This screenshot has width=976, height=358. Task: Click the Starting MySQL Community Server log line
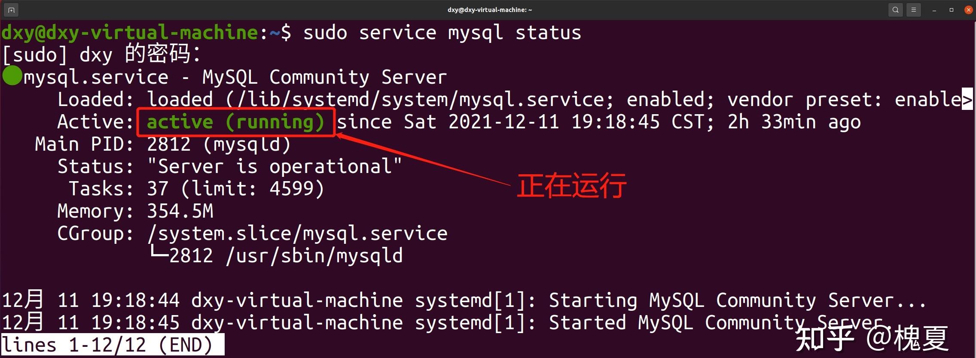pos(464,300)
